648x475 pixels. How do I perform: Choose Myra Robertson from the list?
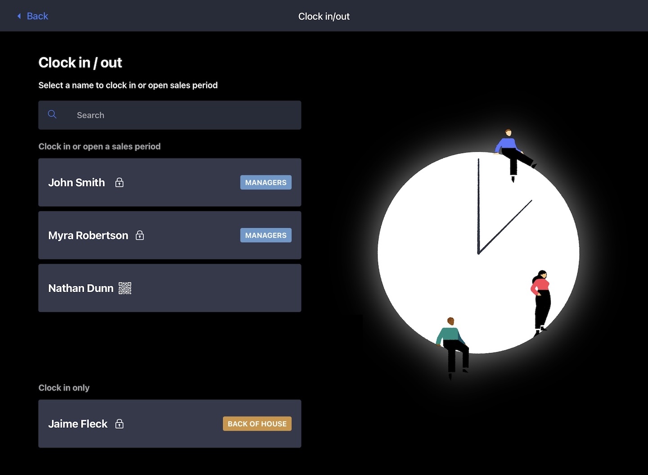88,235
